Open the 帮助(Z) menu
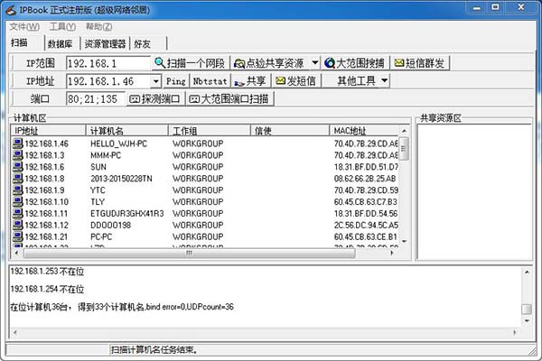The width and height of the screenshot is (542, 361). click(x=98, y=26)
